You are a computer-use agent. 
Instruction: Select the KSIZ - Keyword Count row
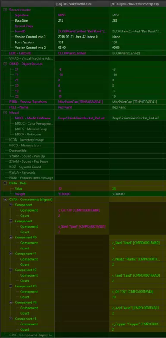pos(83,167)
